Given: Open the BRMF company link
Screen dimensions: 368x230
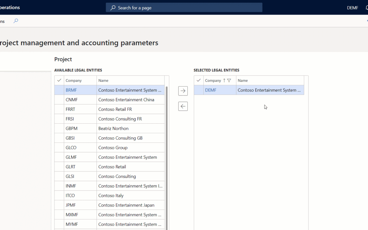Looking at the screenshot, I should (x=71, y=90).
